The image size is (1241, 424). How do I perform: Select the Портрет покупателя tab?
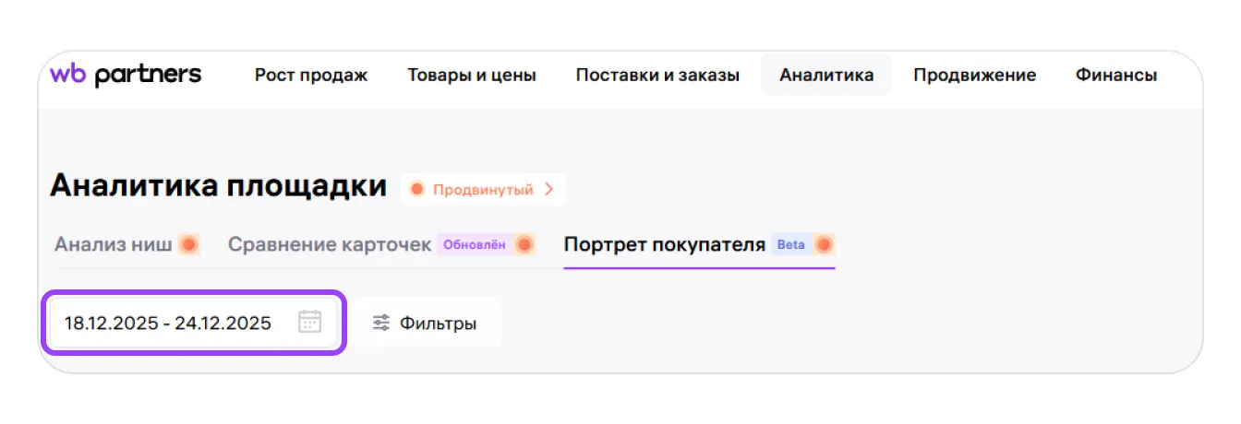665,245
